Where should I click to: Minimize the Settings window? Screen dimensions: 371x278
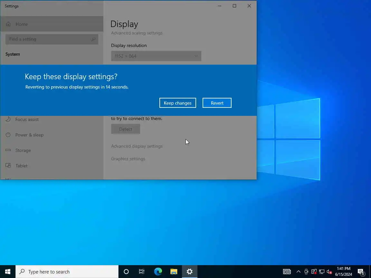[219, 6]
